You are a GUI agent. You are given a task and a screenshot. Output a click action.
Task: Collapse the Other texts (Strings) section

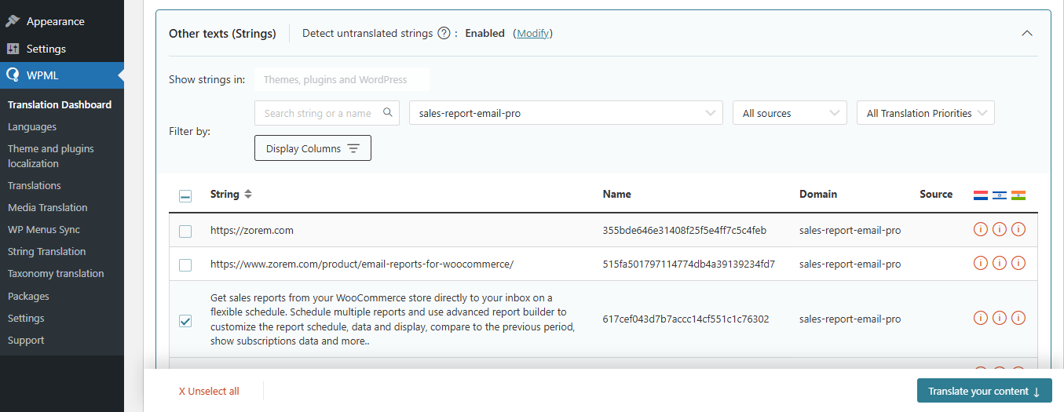(1026, 34)
